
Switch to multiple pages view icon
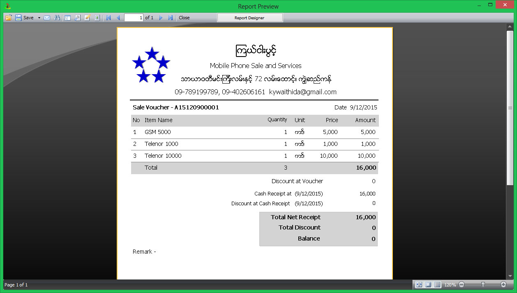click(437, 284)
